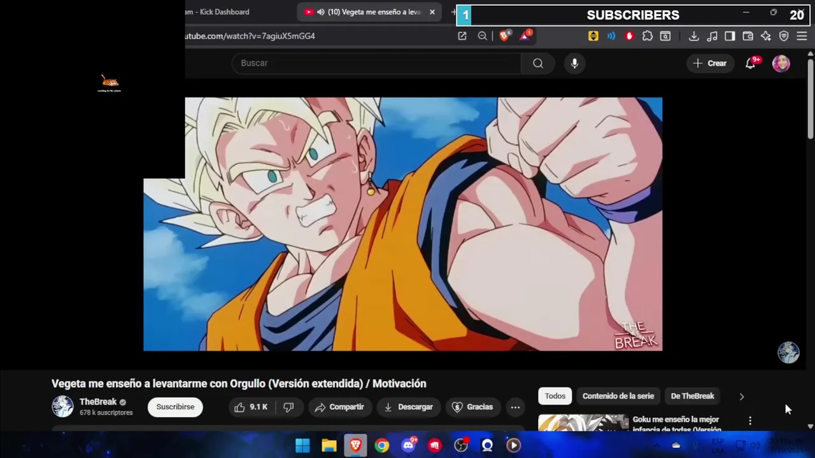The width and height of the screenshot is (815, 458).
Task: Click the tab search window icon
Action: point(665,36)
